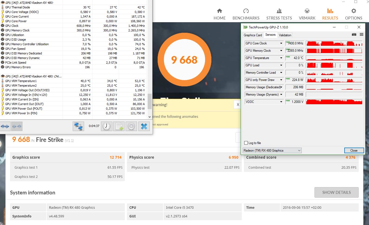Open the VRMark icon in 3DMark
This screenshot has width=369, height=225.
point(307,11)
